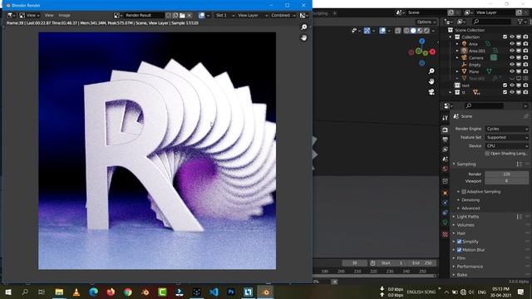The width and height of the screenshot is (532, 299).
Task: Toggle X-ray mode in viewport header
Action: point(397,31)
